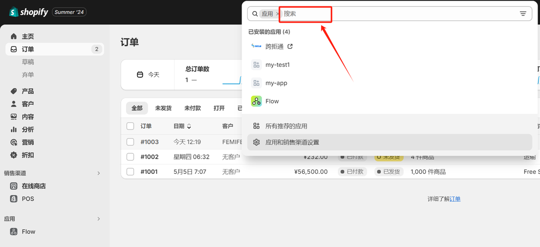The image size is (540, 247).
Task: Click the inbox icon beside 订单
Action: pyautogui.click(x=14, y=49)
